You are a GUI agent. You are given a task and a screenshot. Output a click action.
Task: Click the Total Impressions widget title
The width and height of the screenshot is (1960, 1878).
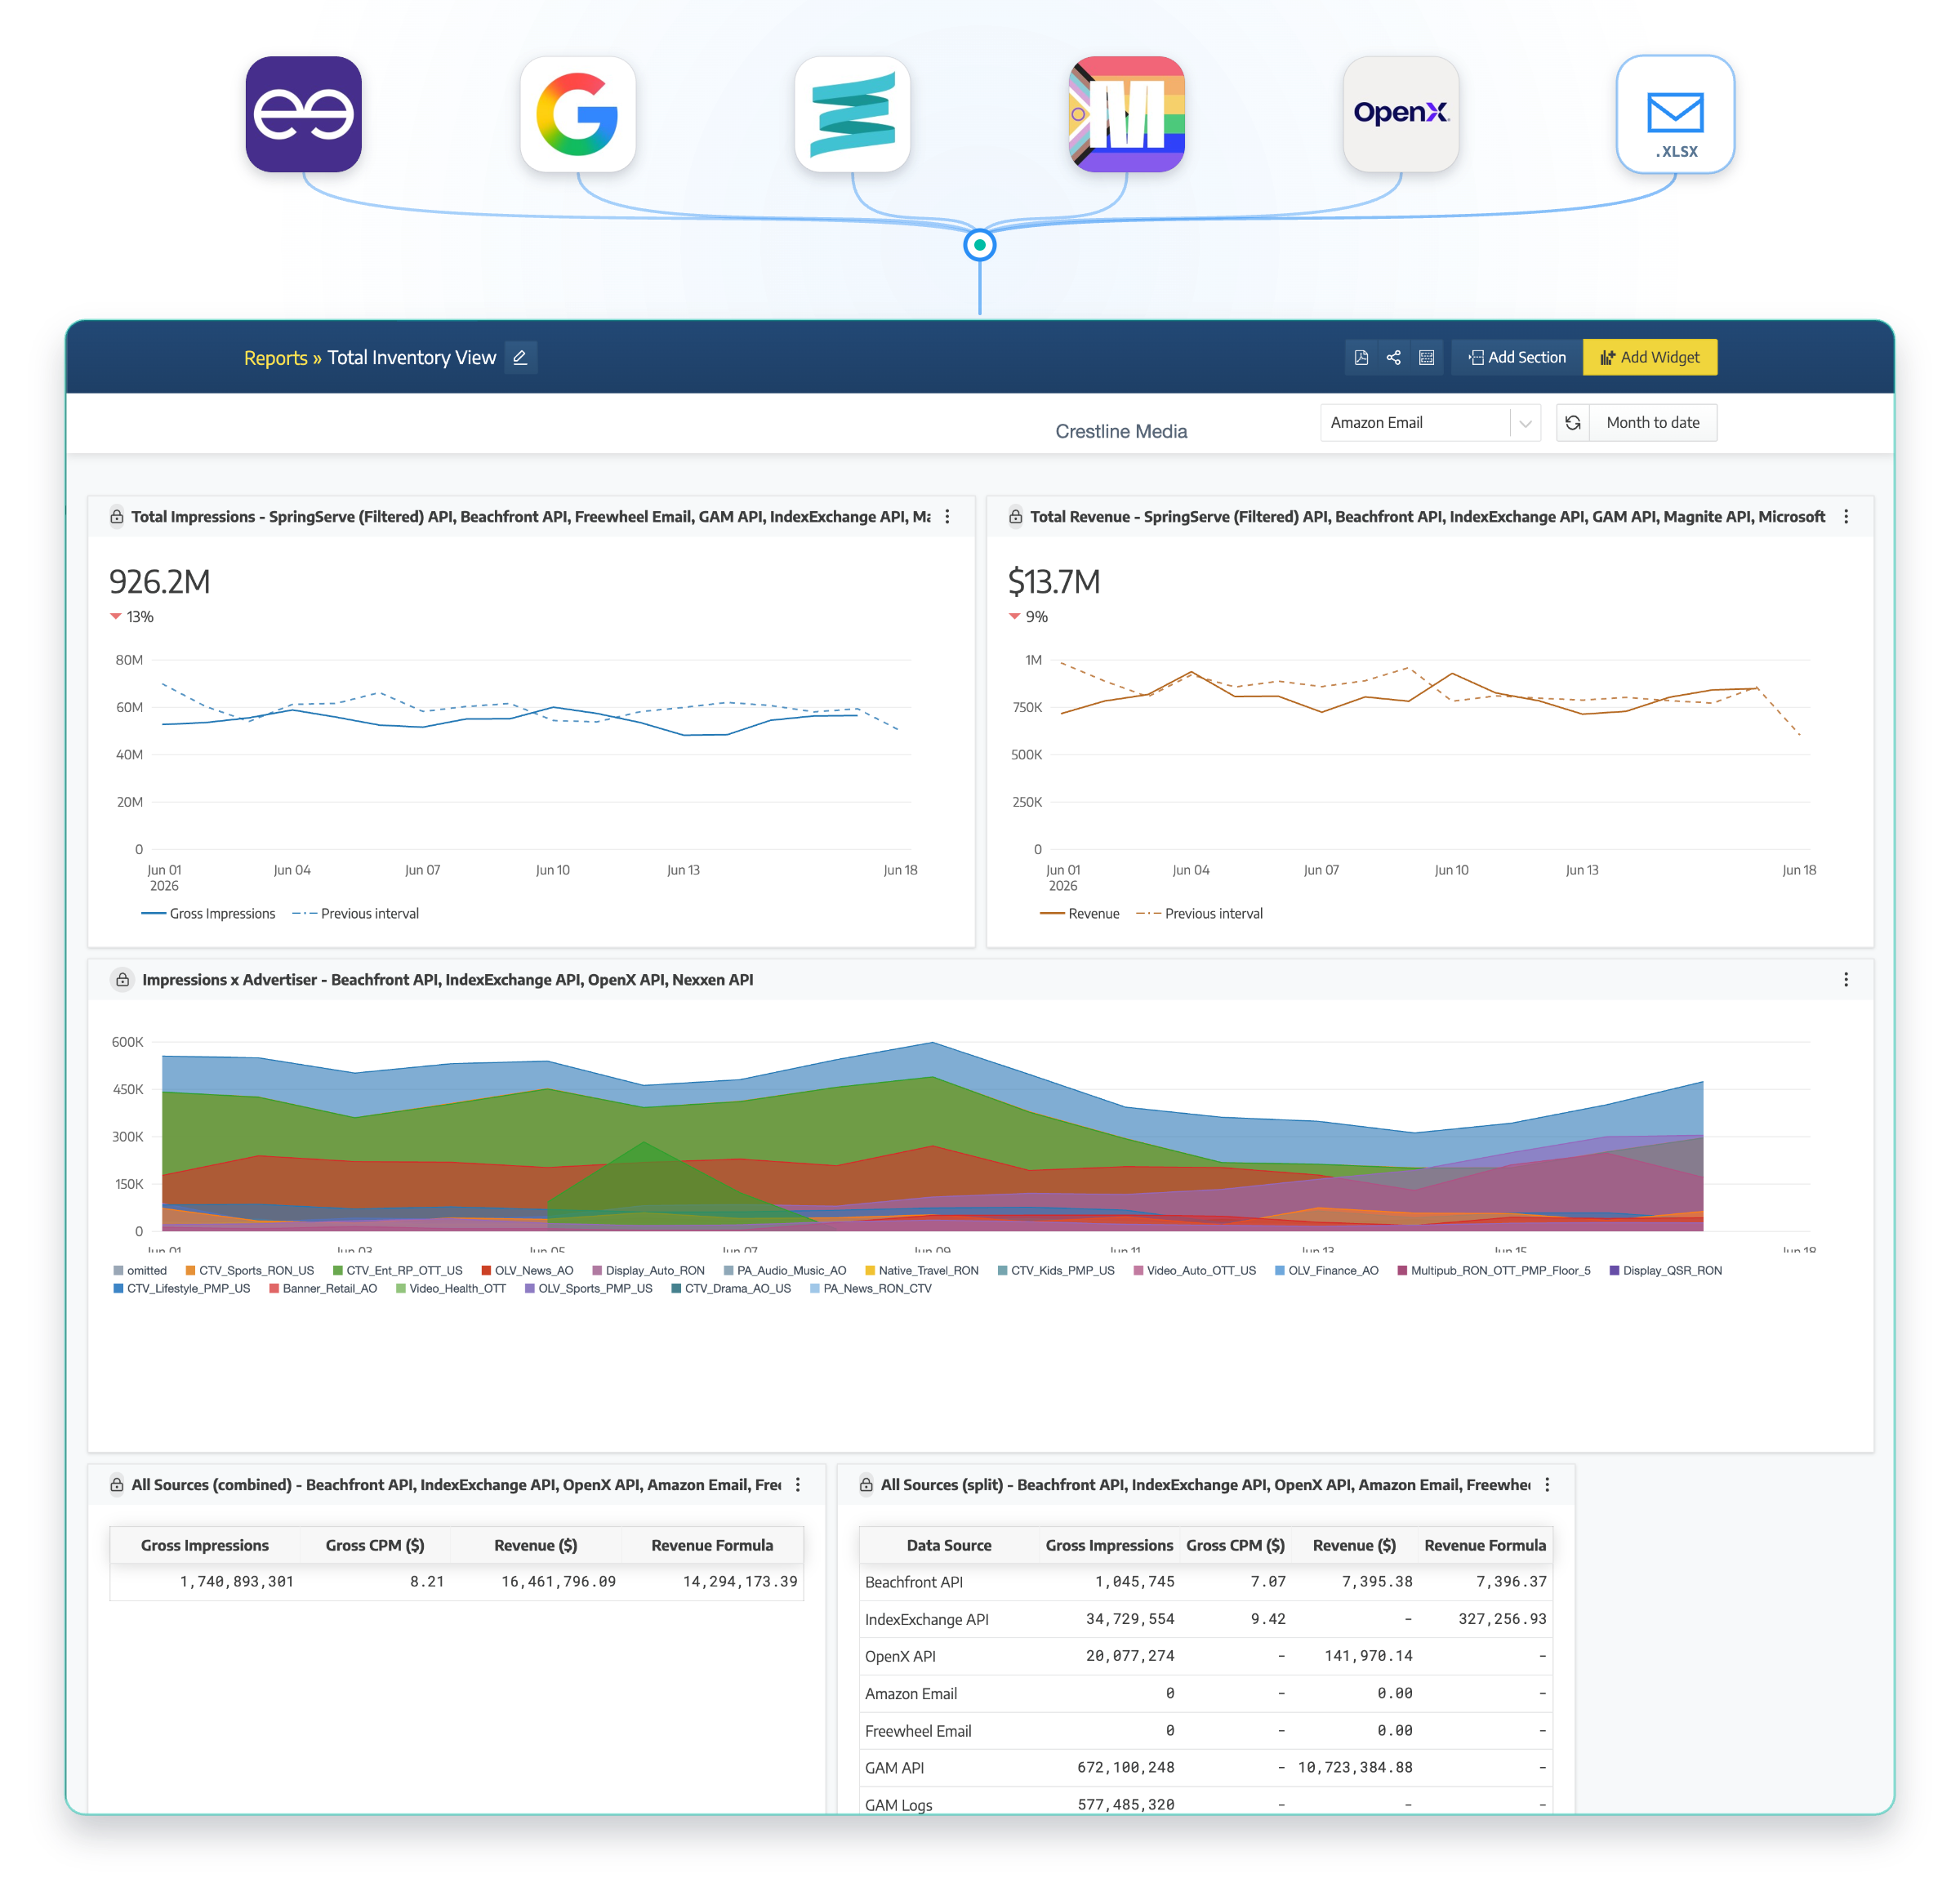[531, 517]
